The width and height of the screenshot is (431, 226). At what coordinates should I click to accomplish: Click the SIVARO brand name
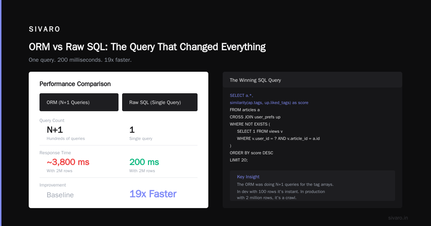(45, 29)
